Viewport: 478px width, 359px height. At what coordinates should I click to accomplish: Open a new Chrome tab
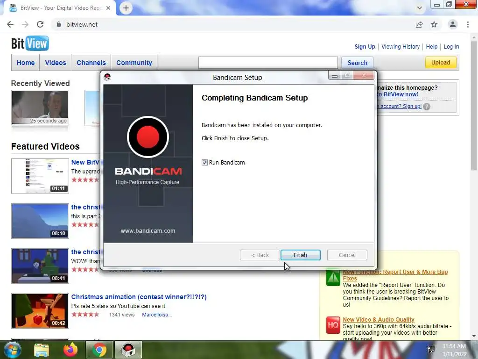(x=126, y=8)
